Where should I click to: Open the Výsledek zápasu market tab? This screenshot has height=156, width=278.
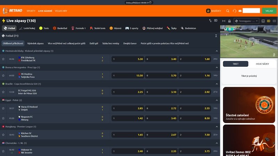tap(35, 43)
